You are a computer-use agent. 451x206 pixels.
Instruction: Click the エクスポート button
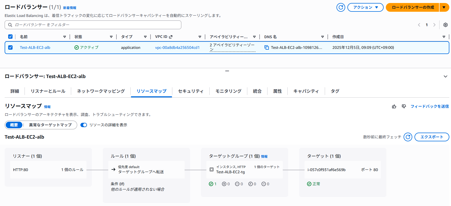431,137
